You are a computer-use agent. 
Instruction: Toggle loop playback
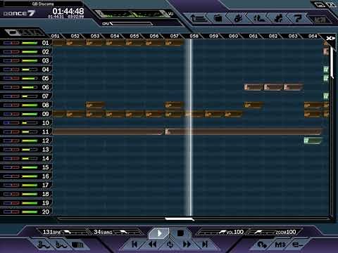[170, 245]
